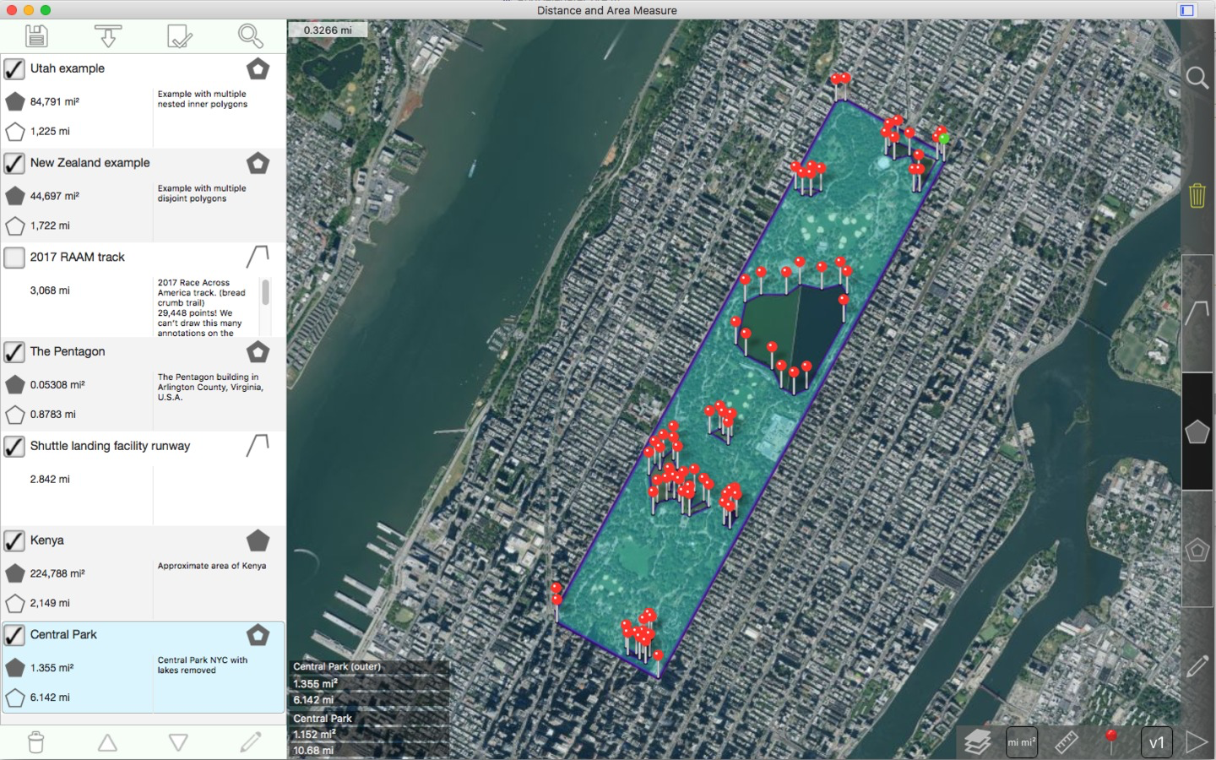Uncheck the Utah example checkbox
The image size is (1216, 760).
(x=14, y=68)
